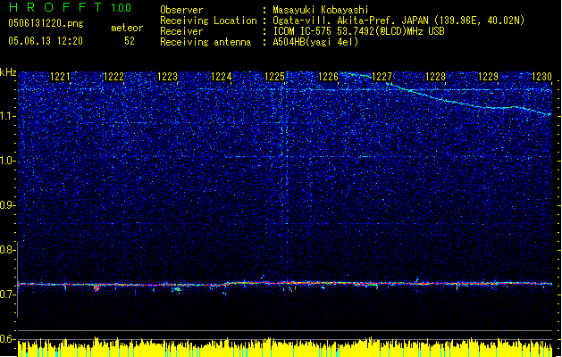This screenshot has width=562, height=357.
Task: Click the kHz axis unit label
Action: pyautogui.click(x=8, y=72)
